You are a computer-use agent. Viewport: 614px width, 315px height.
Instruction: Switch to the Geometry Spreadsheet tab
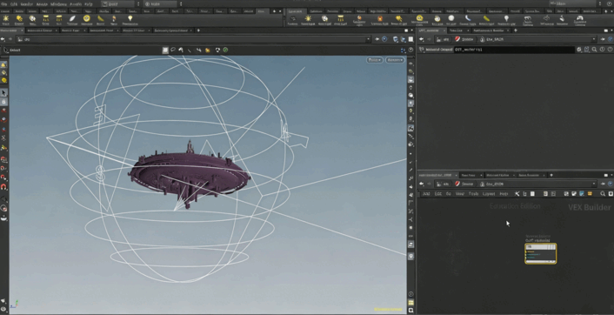tap(171, 30)
